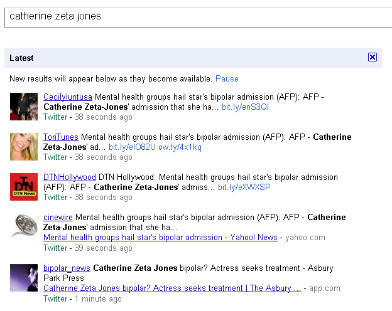This screenshot has height=311, width=392.
Task: Close the Latest results panel
Action: point(373,58)
